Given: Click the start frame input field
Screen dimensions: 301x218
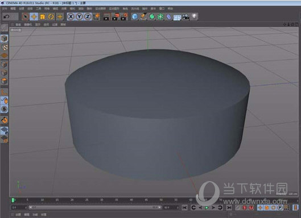Looking at the screenshot, I should (19, 207).
